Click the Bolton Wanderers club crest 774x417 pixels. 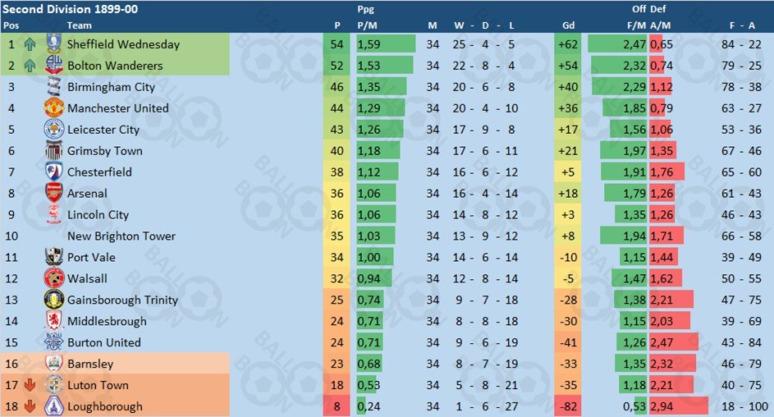53,65
